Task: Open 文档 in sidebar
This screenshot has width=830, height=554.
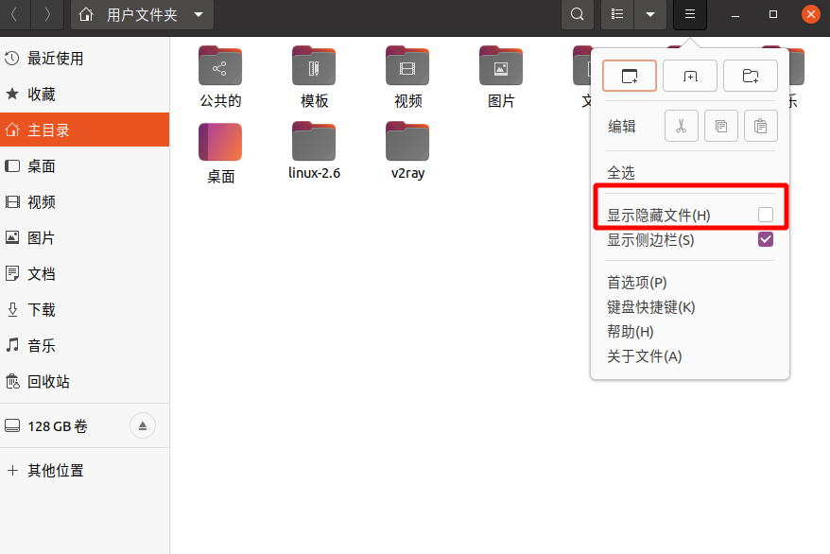Action: (85, 274)
